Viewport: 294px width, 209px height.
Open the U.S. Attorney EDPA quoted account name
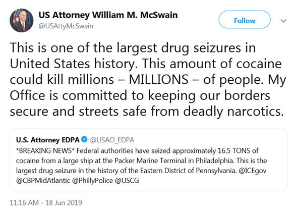coord(48,140)
